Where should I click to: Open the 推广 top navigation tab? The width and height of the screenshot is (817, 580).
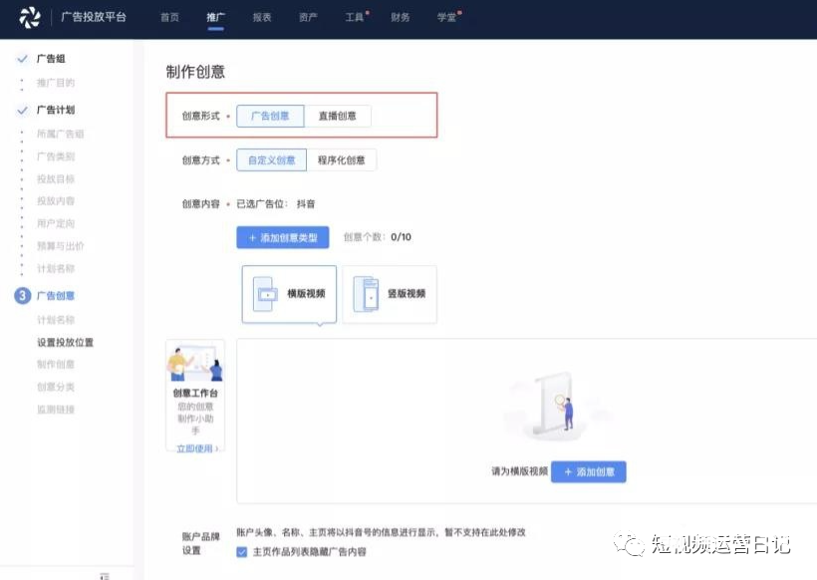[x=215, y=18]
